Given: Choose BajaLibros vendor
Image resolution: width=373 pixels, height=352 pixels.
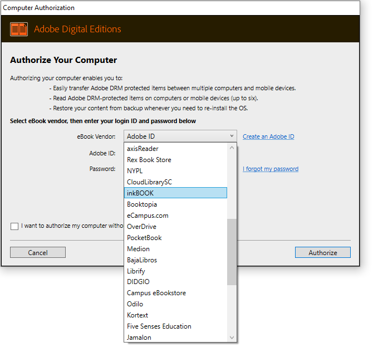Looking at the screenshot, I should [x=175, y=260].
